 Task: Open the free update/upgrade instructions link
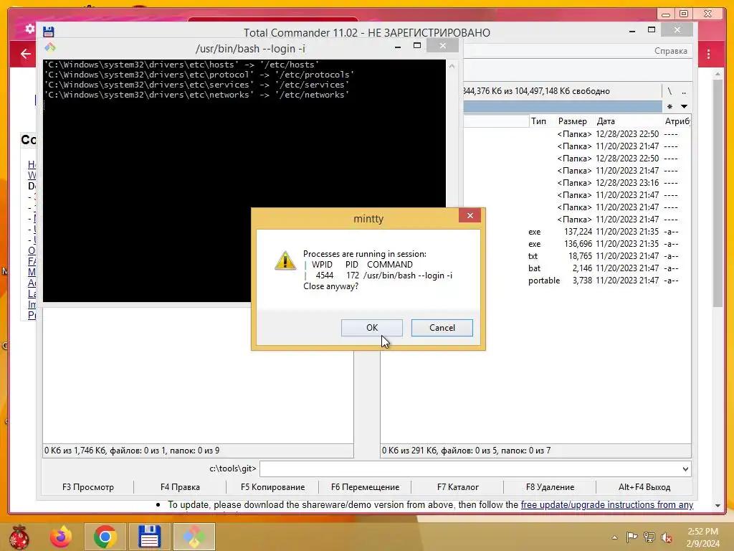(x=606, y=504)
